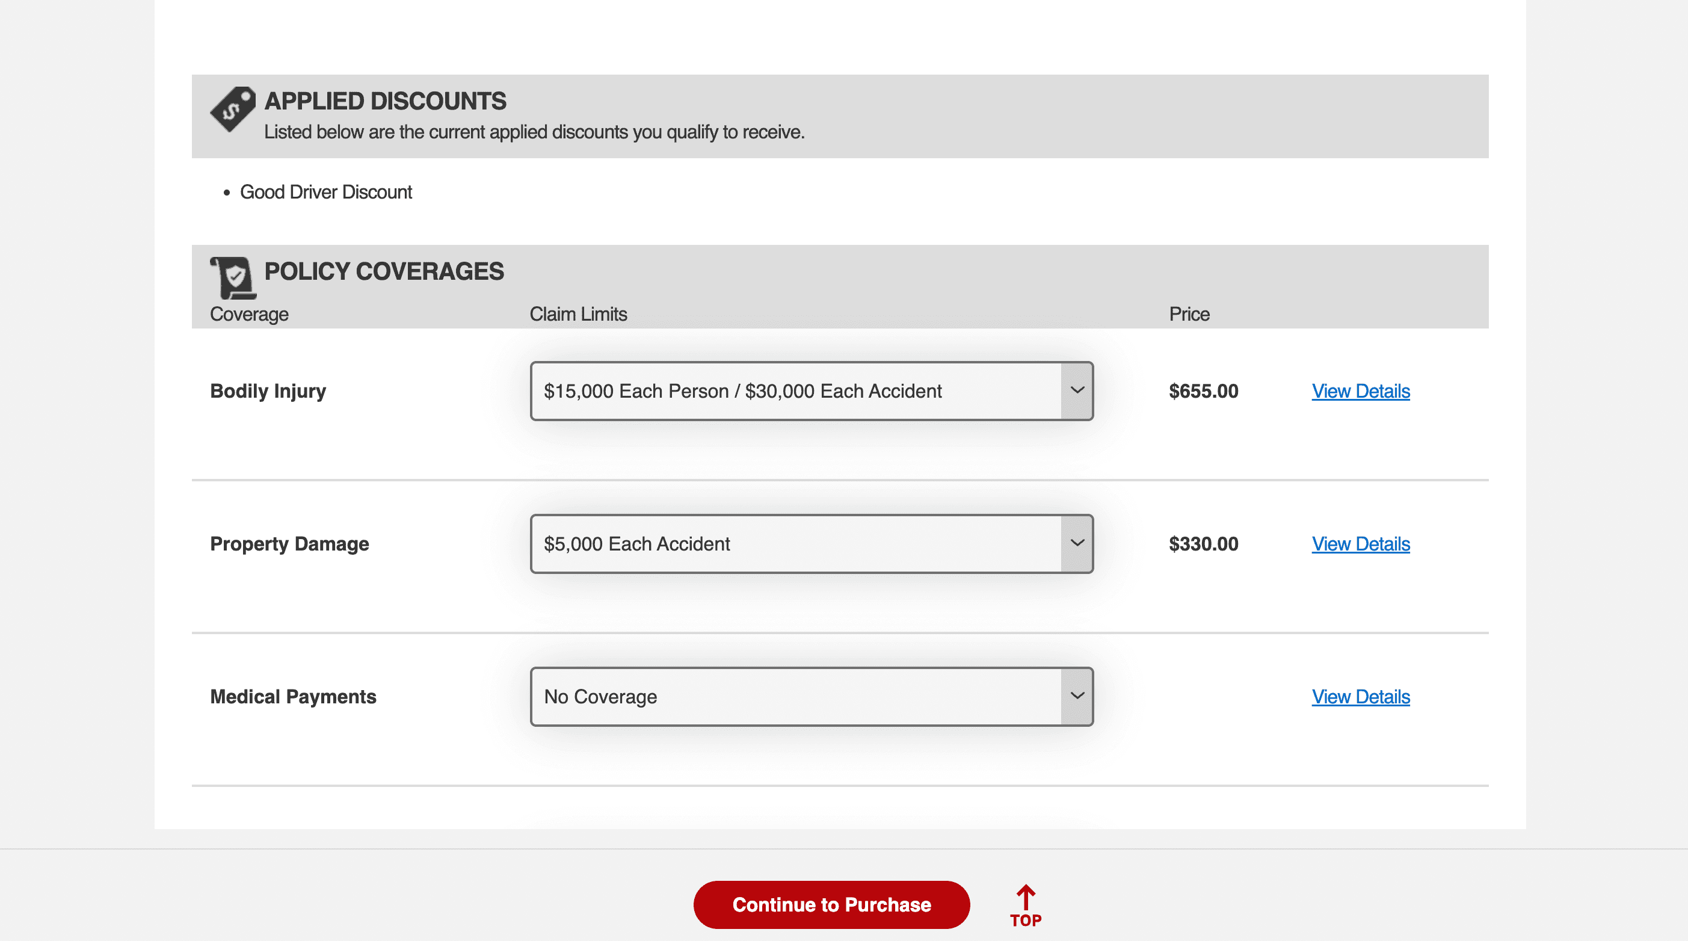Image resolution: width=1688 pixels, height=941 pixels.
Task: Click the TOP link to return upward
Action: 1025,920
